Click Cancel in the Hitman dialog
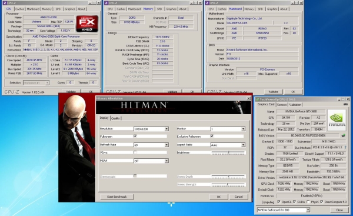Viewport: 353px width, 216px height. pyautogui.click(x=239, y=197)
